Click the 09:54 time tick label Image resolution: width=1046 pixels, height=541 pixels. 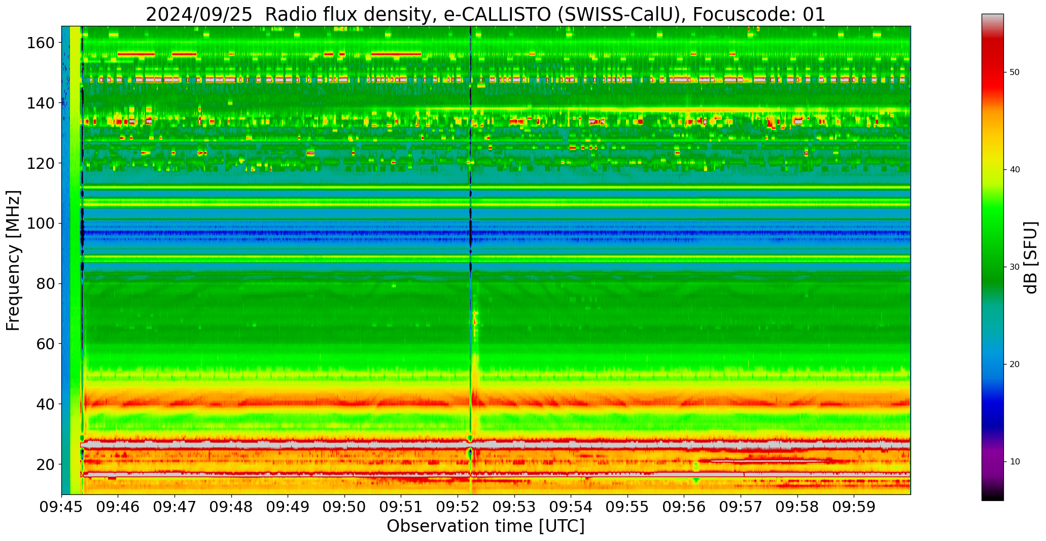[571, 507]
